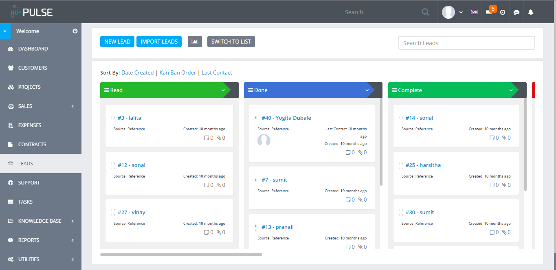The height and width of the screenshot is (270, 556).
Task: Open the TASKS sidebar item
Action: point(25,202)
